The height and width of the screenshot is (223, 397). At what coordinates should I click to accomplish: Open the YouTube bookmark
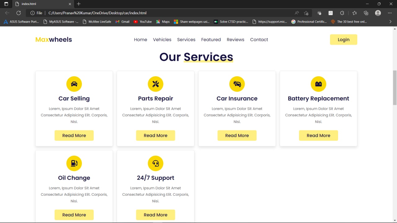[x=142, y=21]
